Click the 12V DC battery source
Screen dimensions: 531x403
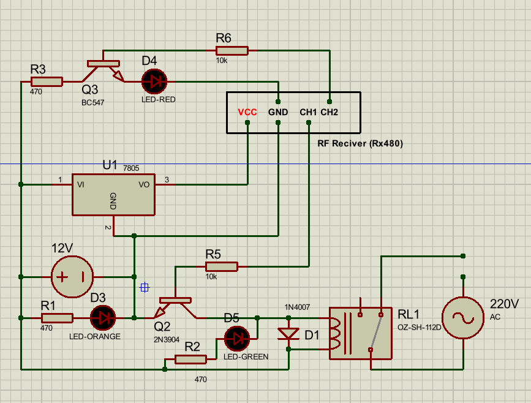point(72,277)
